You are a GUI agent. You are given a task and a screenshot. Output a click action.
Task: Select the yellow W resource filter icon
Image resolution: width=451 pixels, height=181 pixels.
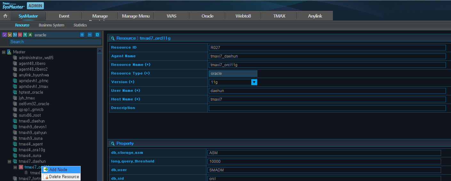coord(10,35)
